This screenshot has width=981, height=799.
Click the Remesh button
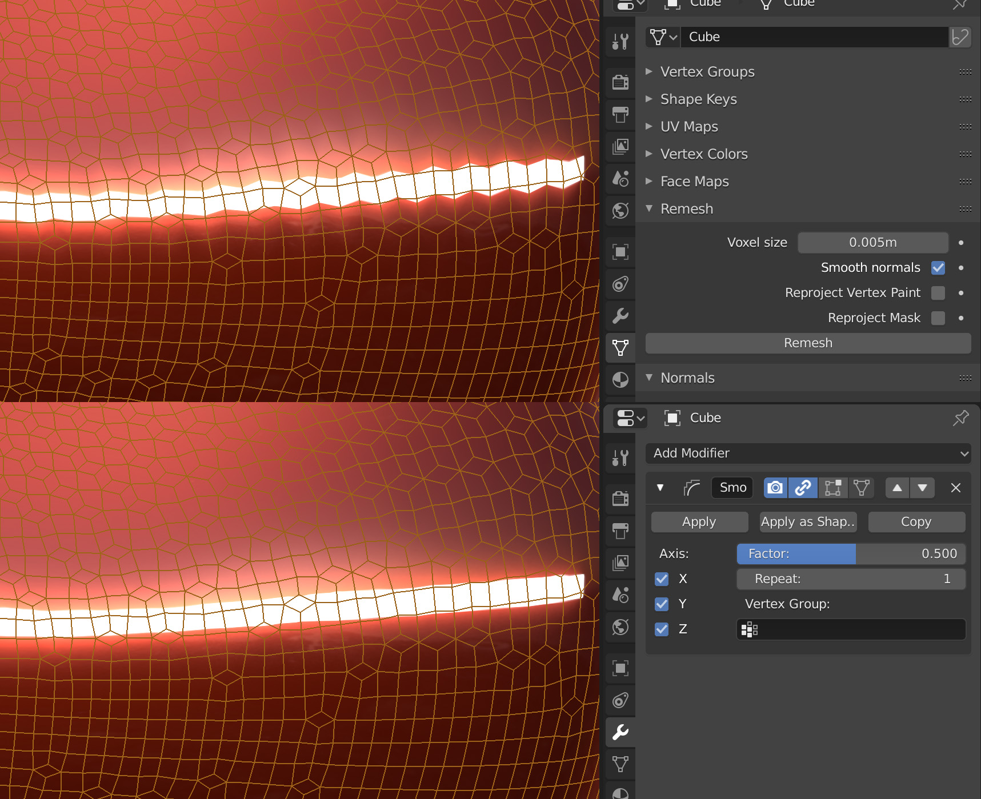pos(808,343)
